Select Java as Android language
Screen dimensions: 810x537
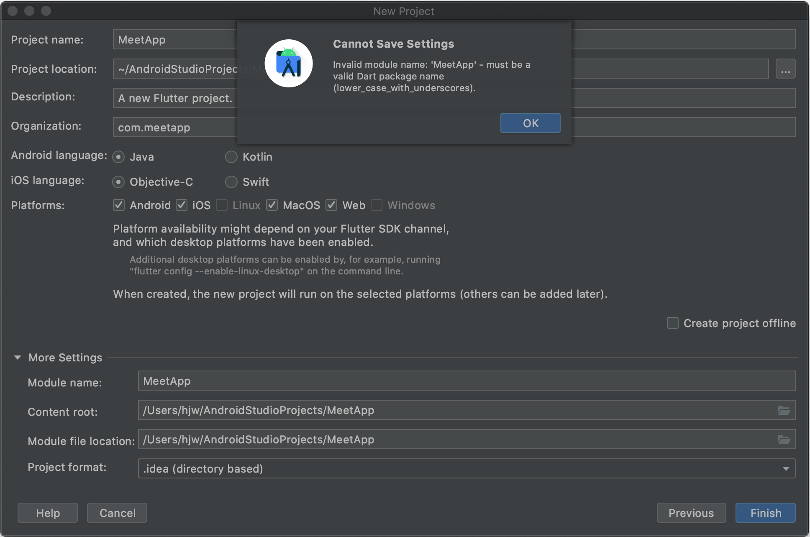pos(119,157)
